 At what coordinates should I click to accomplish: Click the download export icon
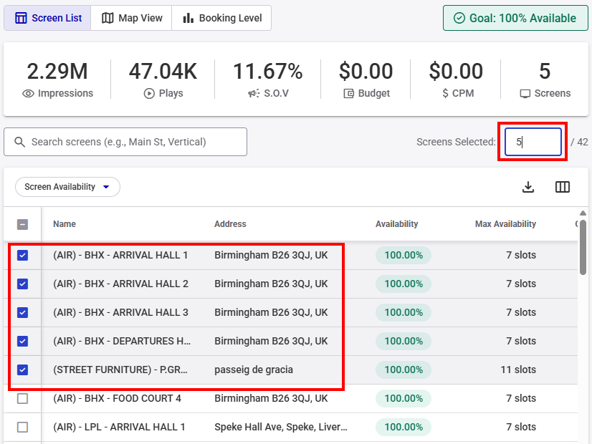pyautogui.click(x=528, y=187)
